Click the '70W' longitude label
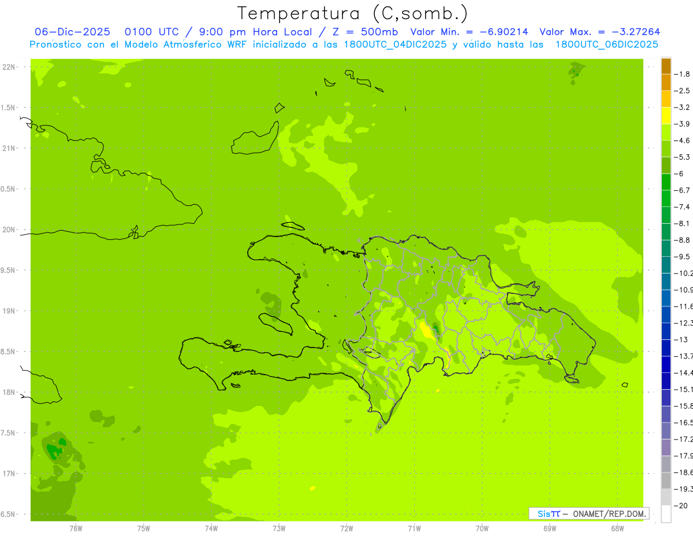693x536 pixels. pyautogui.click(x=482, y=528)
